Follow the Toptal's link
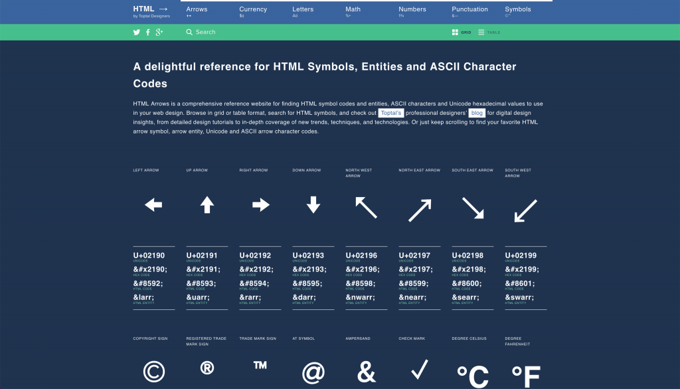The width and height of the screenshot is (680, 389). (x=390, y=114)
